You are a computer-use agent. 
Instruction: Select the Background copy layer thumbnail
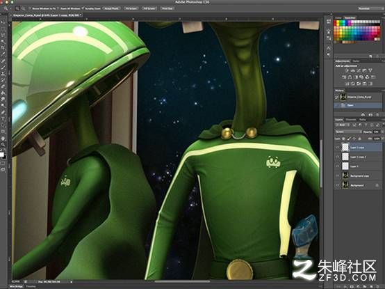point(345,175)
